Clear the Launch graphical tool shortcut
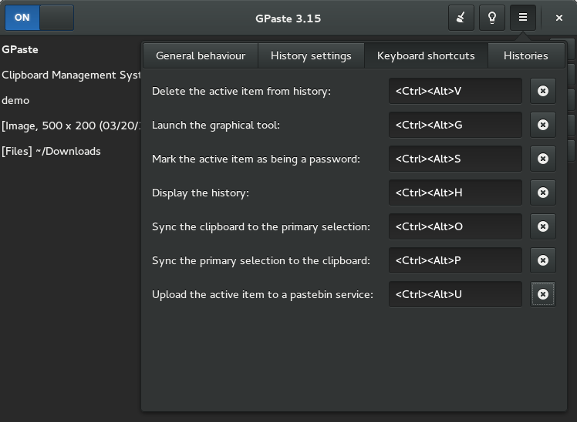Screen dimensions: 577x422 pos(543,125)
